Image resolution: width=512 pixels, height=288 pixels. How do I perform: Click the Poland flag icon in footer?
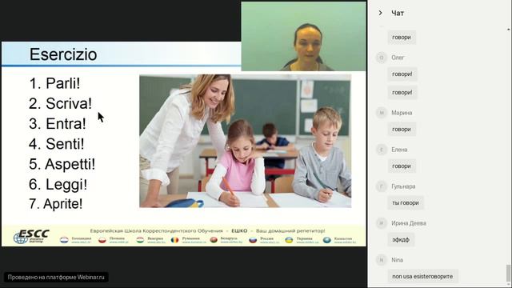coord(102,240)
